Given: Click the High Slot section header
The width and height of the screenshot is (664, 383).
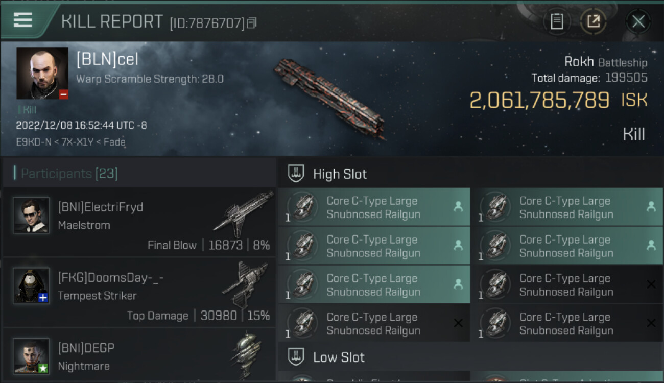Looking at the screenshot, I should tap(340, 174).
